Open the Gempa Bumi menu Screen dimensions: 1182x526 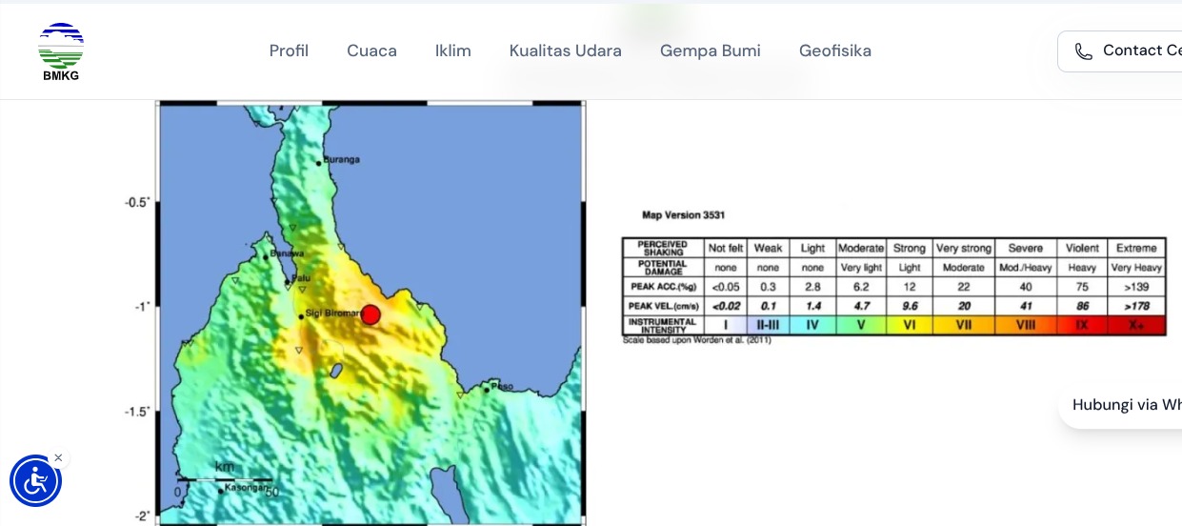pos(711,51)
